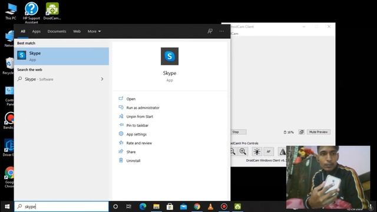Expand the Skype web search arrow
Screen dimensions: 377x212
(102, 79)
